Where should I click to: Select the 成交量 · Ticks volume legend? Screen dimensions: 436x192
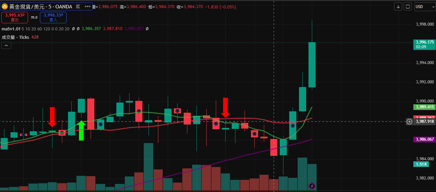click(16, 37)
